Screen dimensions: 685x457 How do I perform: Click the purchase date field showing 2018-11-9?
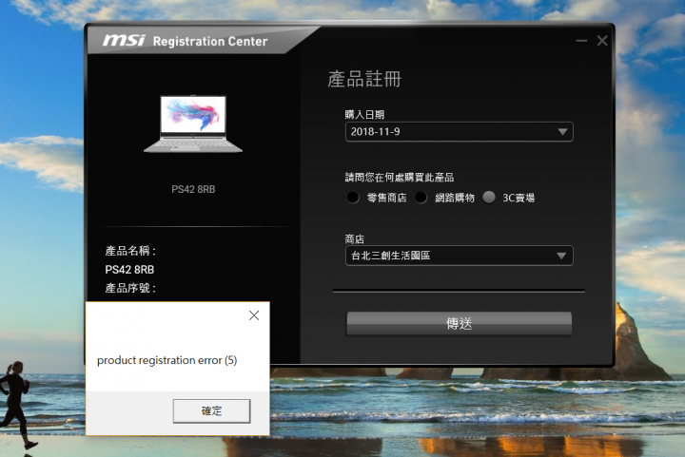[460, 132]
